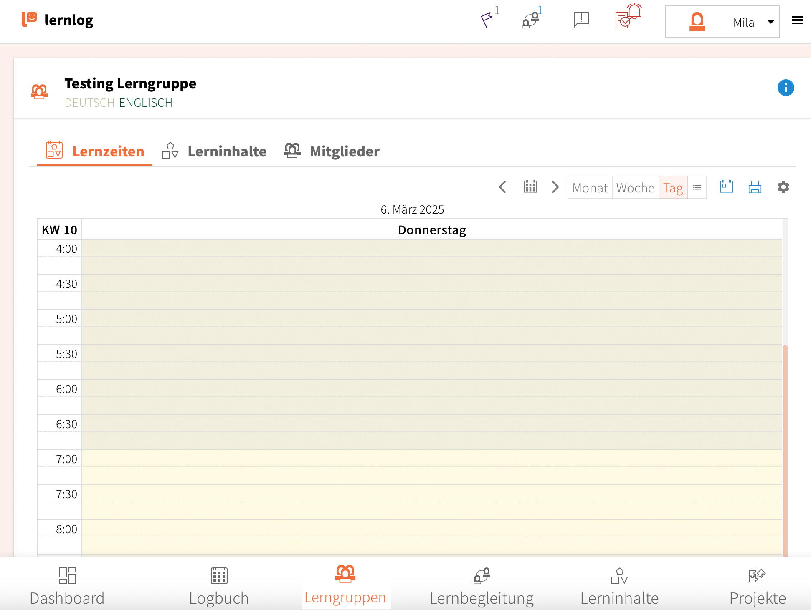Go to previous day with left chevron
The image size is (811, 610).
(x=502, y=187)
